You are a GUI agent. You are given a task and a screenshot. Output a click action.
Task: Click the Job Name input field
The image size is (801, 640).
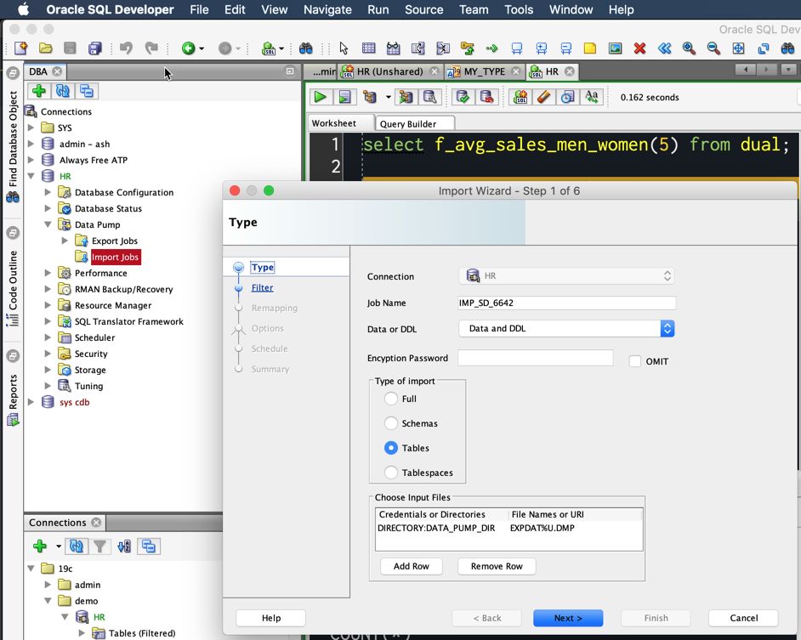566,303
